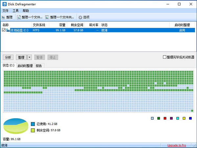Image resolution: width=197 pixels, height=148 pixels.
Task: Click the 剩余空间 column header
Action: click(x=77, y=25)
